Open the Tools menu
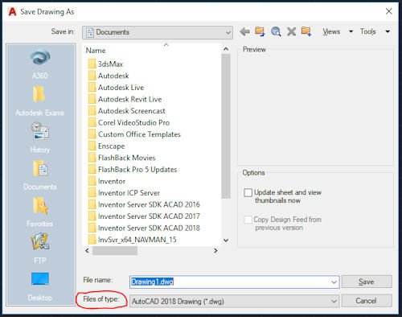 click(367, 31)
